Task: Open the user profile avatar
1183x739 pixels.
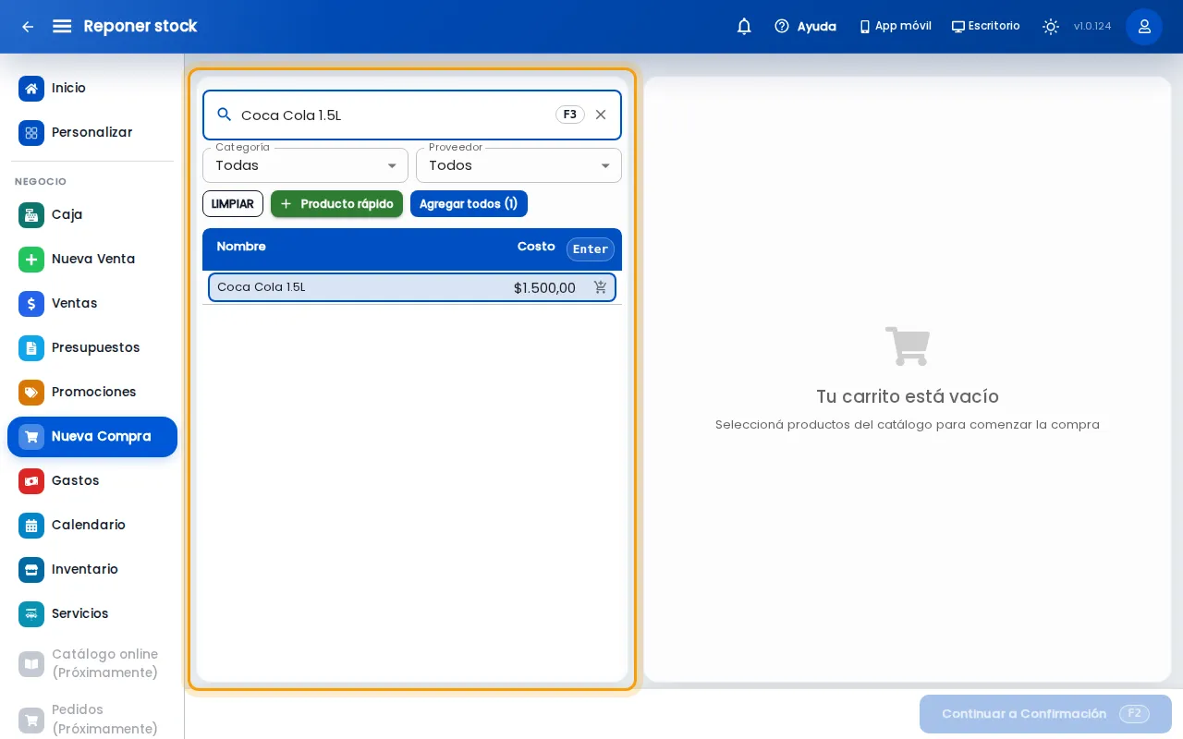Action: [1144, 27]
